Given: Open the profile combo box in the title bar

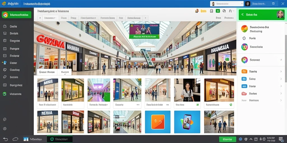Looking at the screenshot, I should [x=227, y=4].
